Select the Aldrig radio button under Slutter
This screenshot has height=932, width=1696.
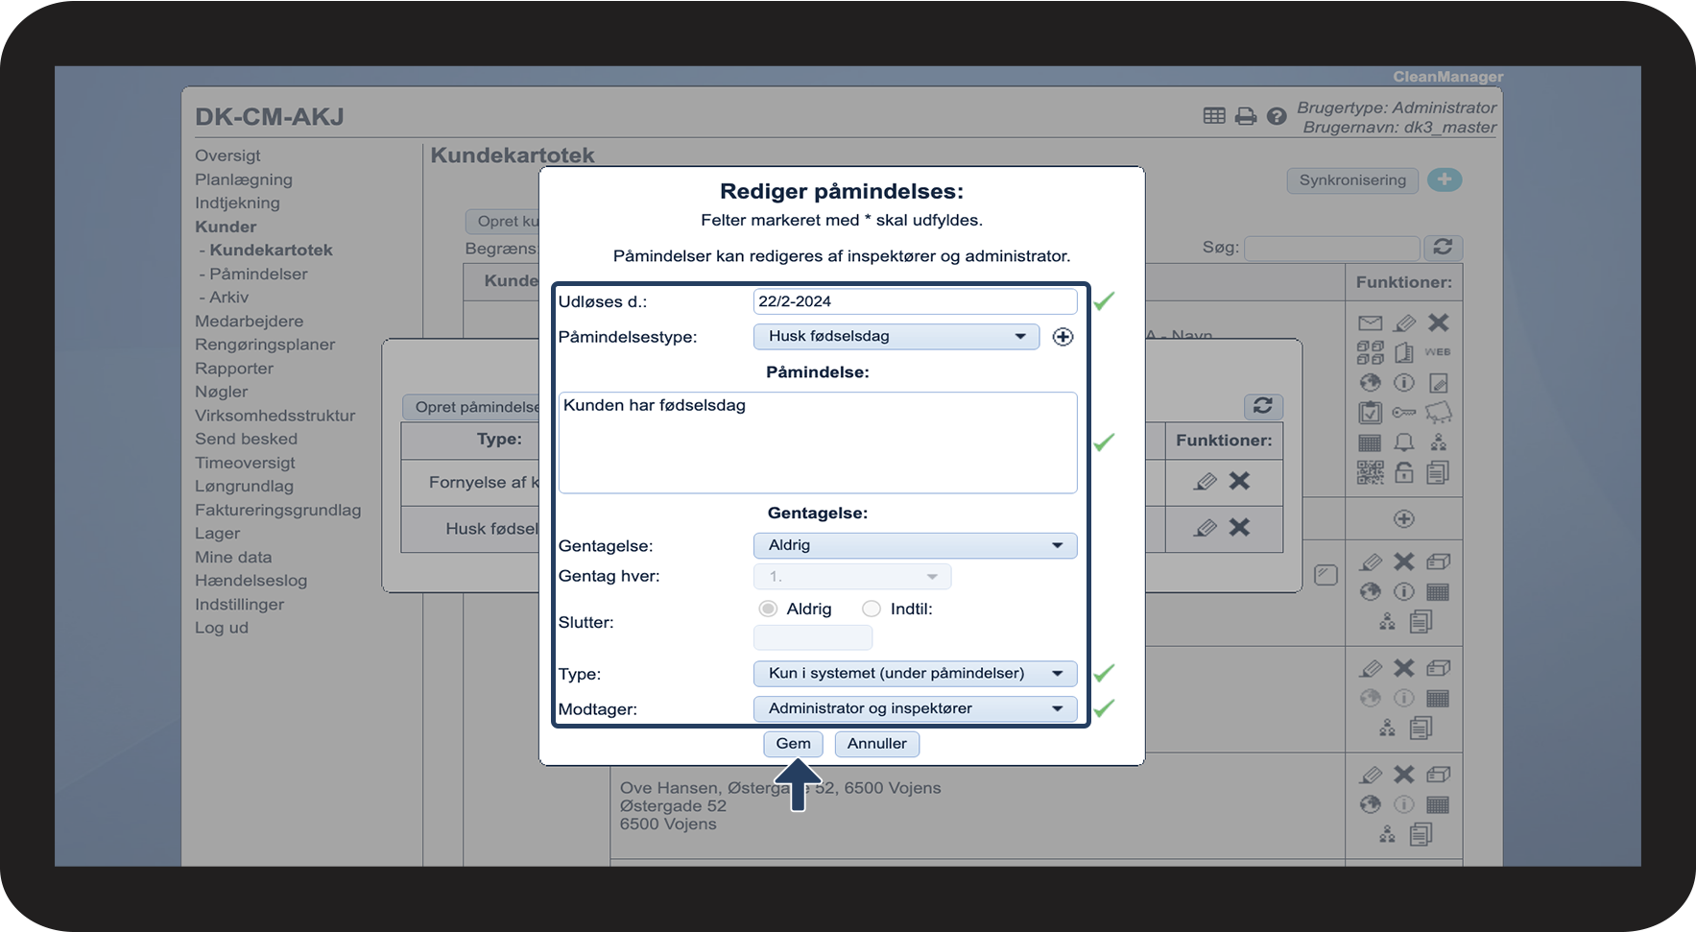[x=768, y=609]
